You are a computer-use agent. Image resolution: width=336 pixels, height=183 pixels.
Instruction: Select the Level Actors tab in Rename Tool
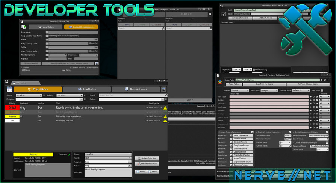[x=45, y=27]
